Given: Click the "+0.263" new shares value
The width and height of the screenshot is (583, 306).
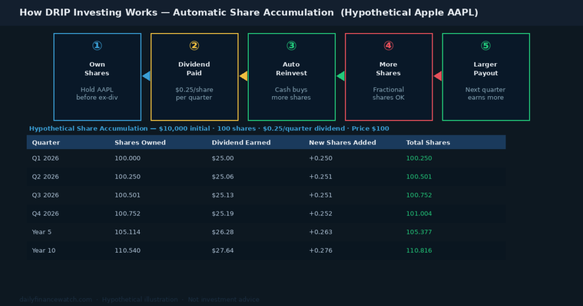Looking at the screenshot, I should [x=321, y=232].
